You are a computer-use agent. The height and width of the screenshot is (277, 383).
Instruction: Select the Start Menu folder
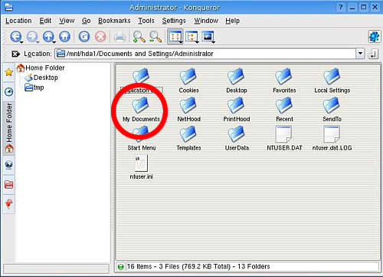pyautogui.click(x=141, y=138)
